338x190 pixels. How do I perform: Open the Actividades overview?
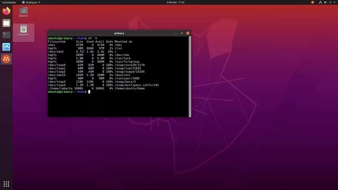[x=9, y=2]
